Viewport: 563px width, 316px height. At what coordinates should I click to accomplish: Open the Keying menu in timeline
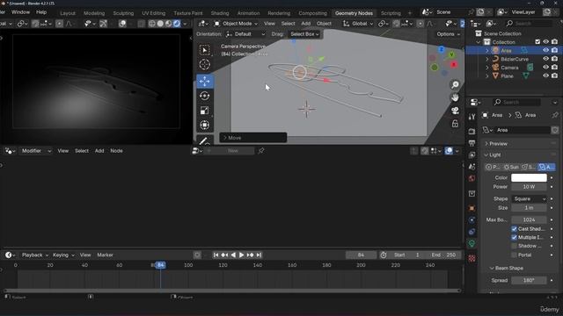click(63, 255)
